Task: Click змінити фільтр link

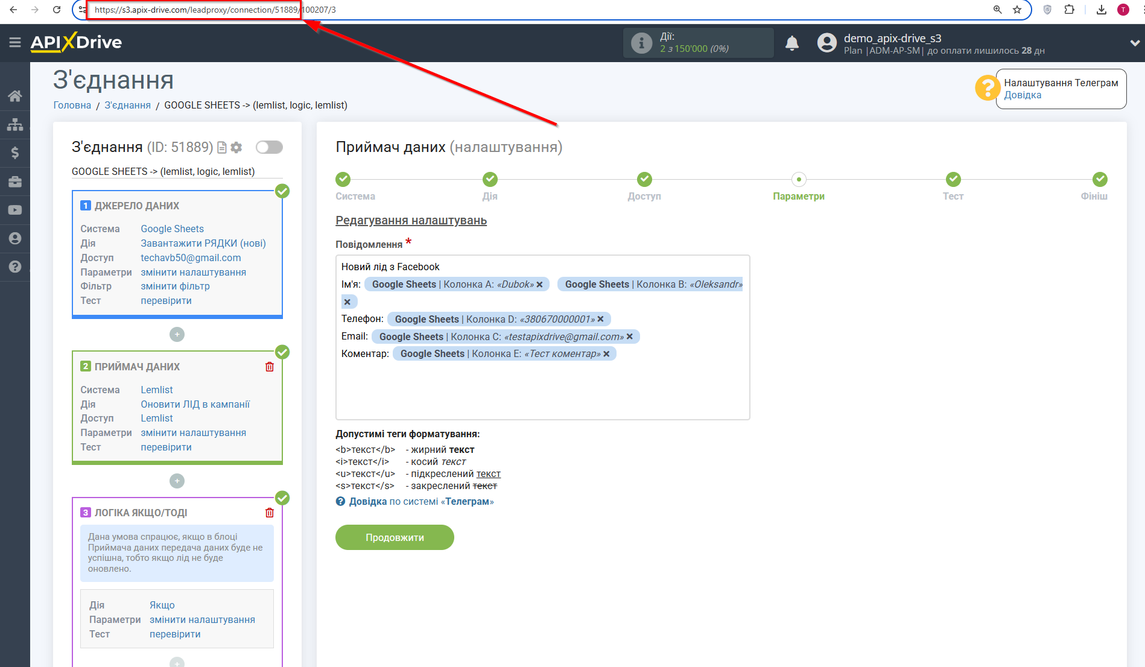Action: coord(175,286)
